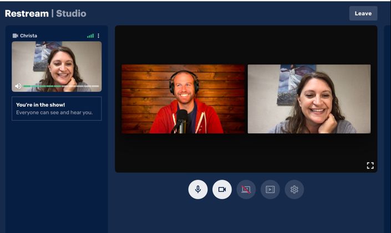
Task: Click Christa's signal strength indicator
Action: [x=90, y=36]
